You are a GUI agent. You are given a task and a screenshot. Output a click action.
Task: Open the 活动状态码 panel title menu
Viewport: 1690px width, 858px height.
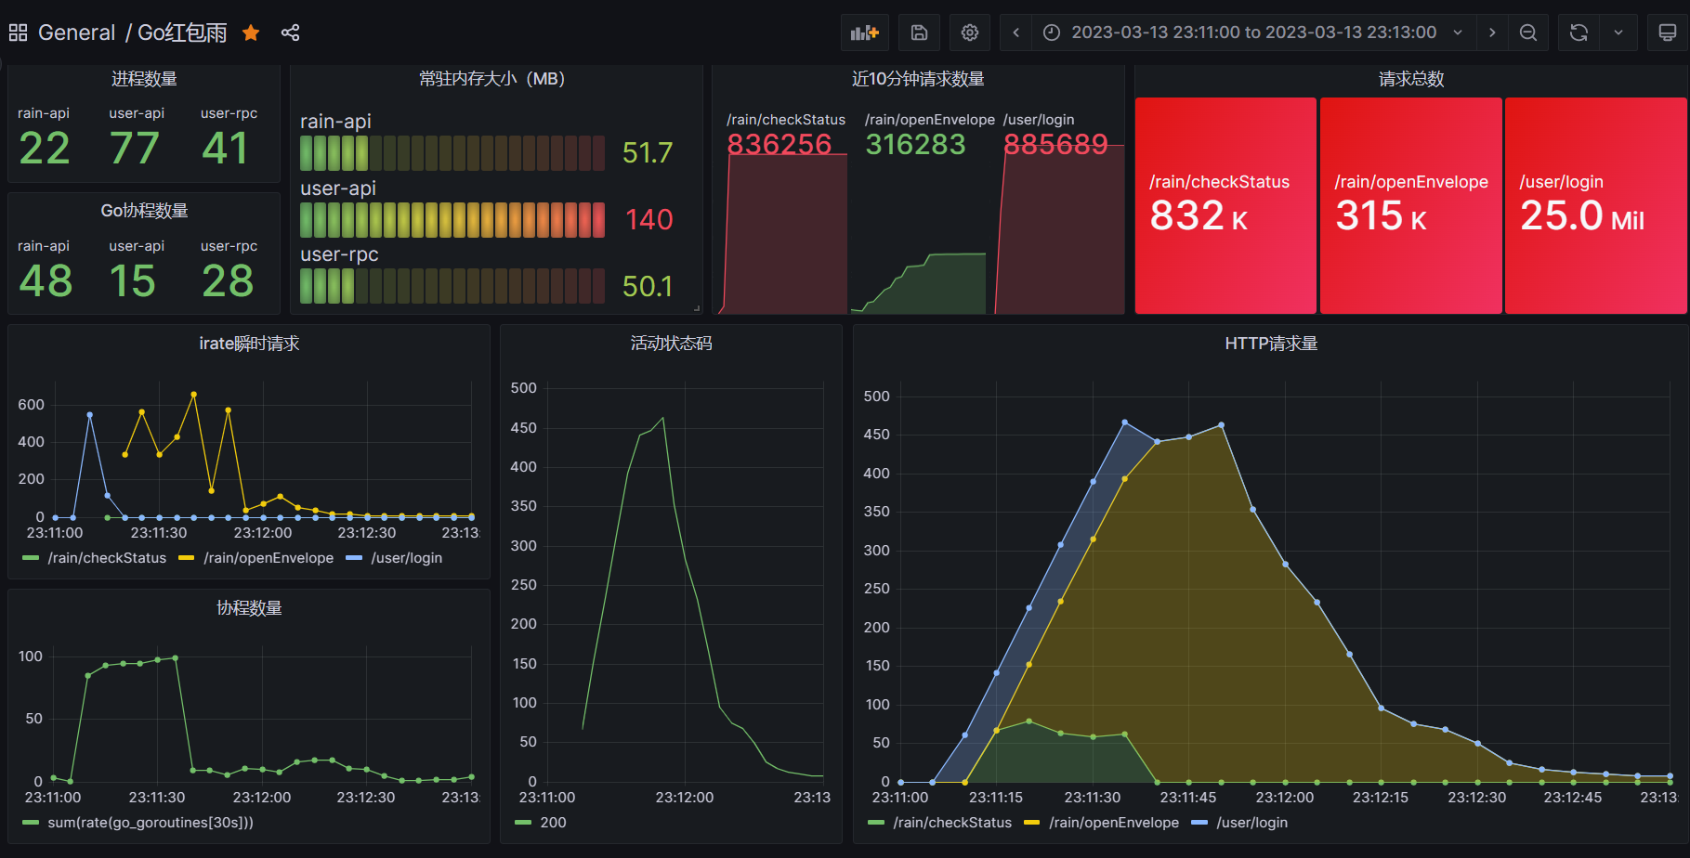(671, 344)
